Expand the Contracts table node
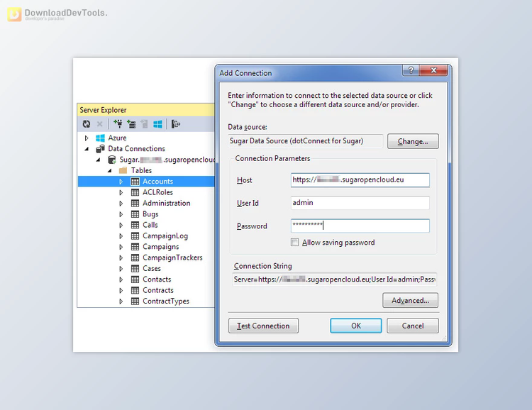532x410 pixels. point(121,290)
